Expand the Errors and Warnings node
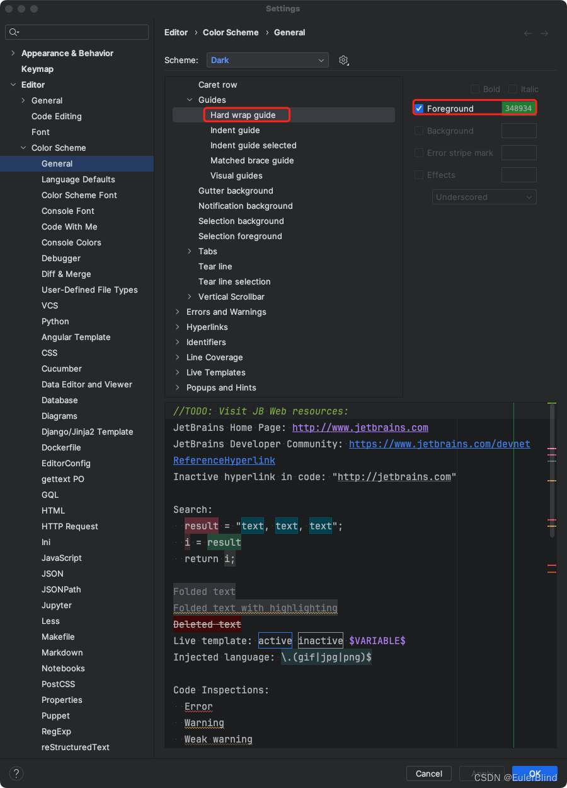Image resolution: width=567 pixels, height=788 pixels. pos(177,312)
